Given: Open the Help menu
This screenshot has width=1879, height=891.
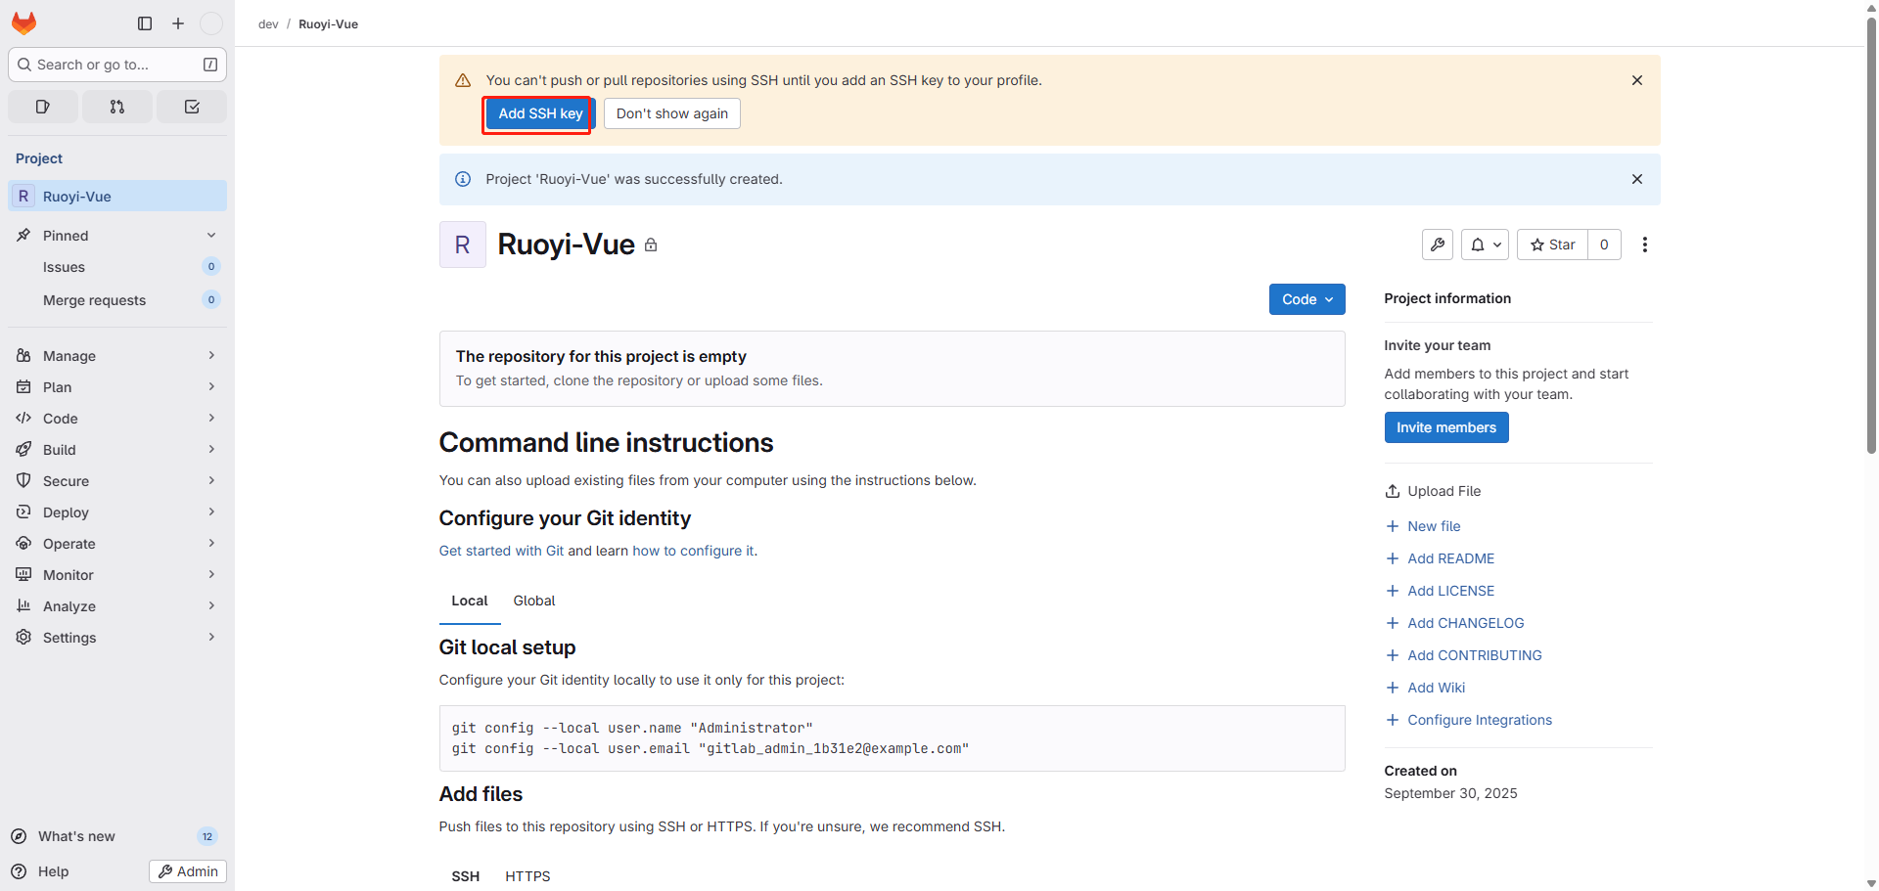Looking at the screenshot, I should 41,871.
